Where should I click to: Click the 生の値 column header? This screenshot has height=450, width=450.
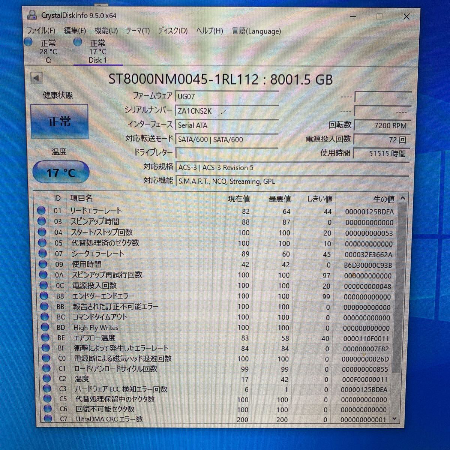coord(384,199)
